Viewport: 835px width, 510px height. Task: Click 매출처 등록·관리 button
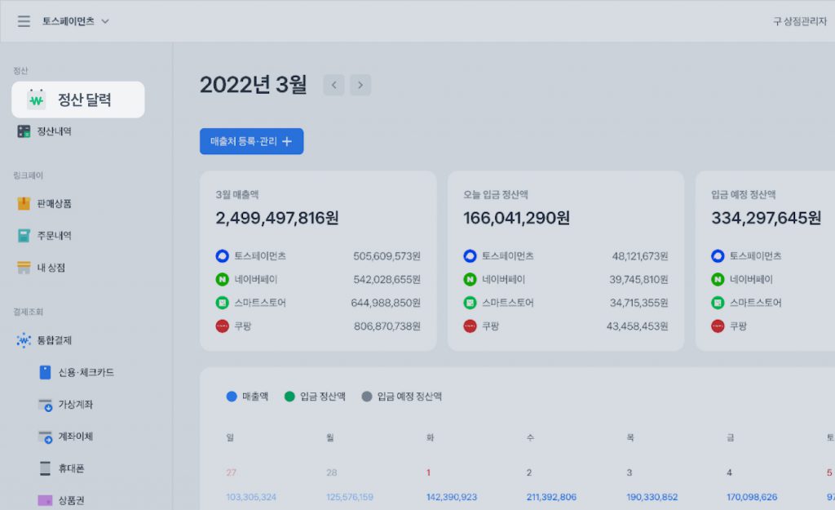(x=251, y=141)
